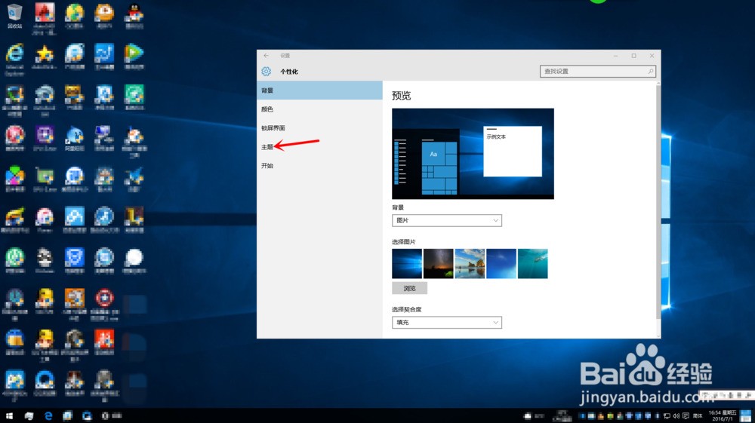Open the QQ penguin desktop icon
The height and width of the screenshot is (423, 755).
point(134,13)
